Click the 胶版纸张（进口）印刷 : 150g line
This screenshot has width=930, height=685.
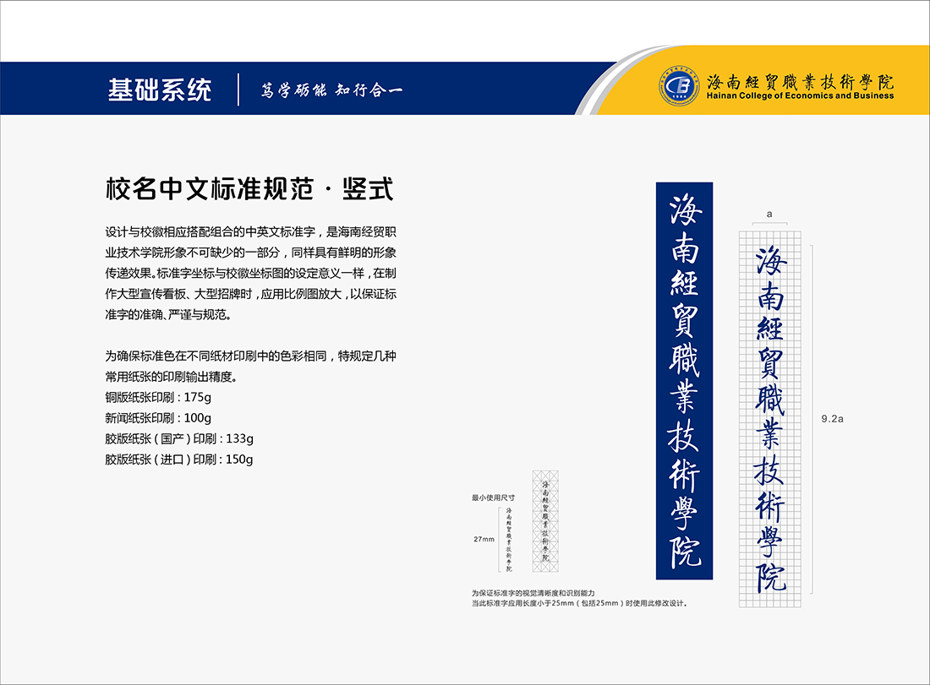pos(179,460)
